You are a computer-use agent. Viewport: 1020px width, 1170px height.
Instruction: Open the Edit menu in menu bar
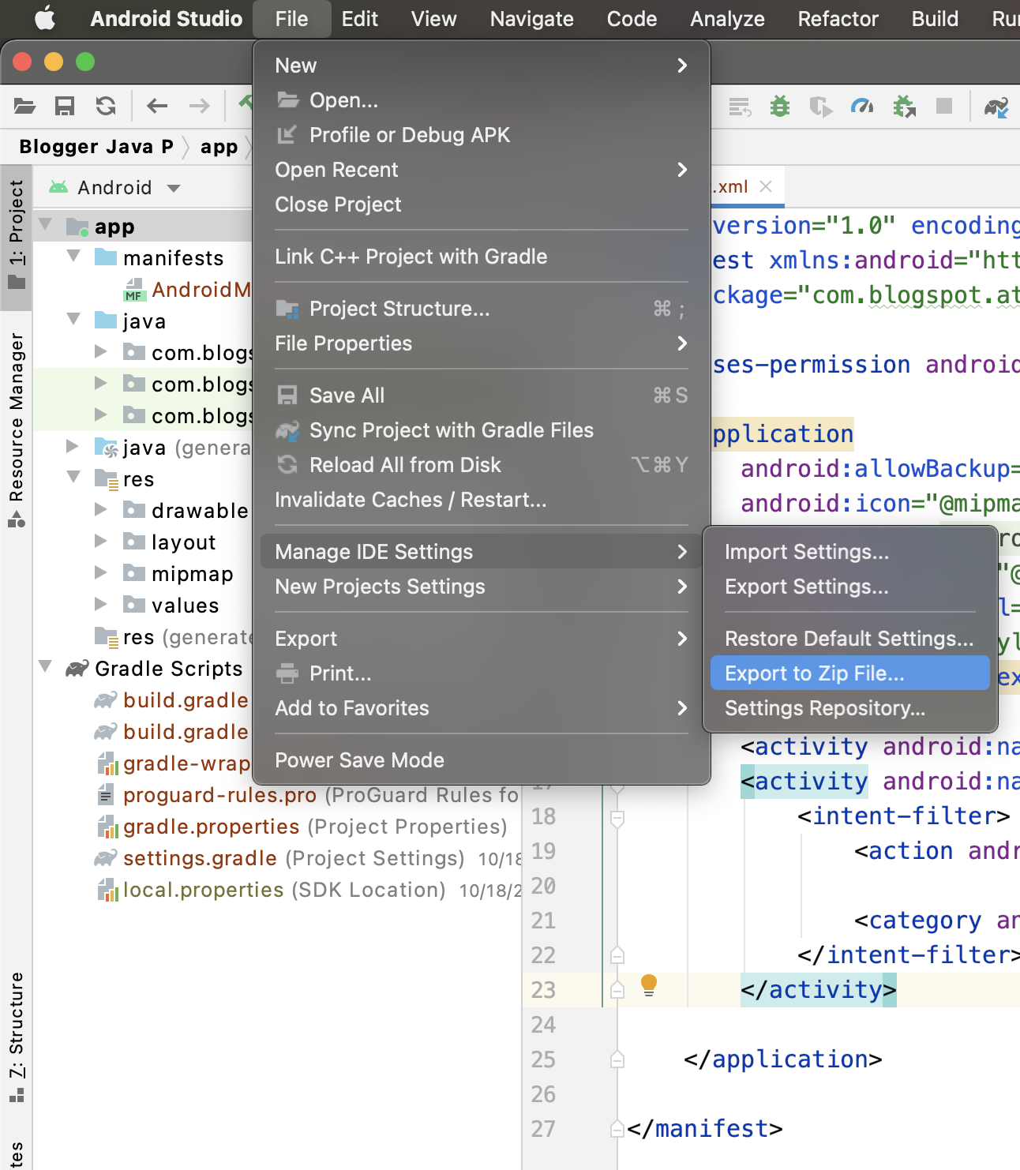(360, 19)
